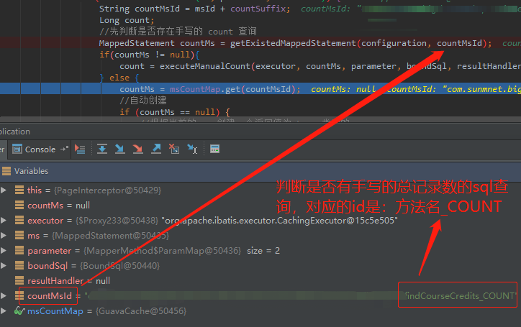The width and height of the screenshot is (521, 327).
Task: Click the field icon beside executor
Action: point(19,220)
